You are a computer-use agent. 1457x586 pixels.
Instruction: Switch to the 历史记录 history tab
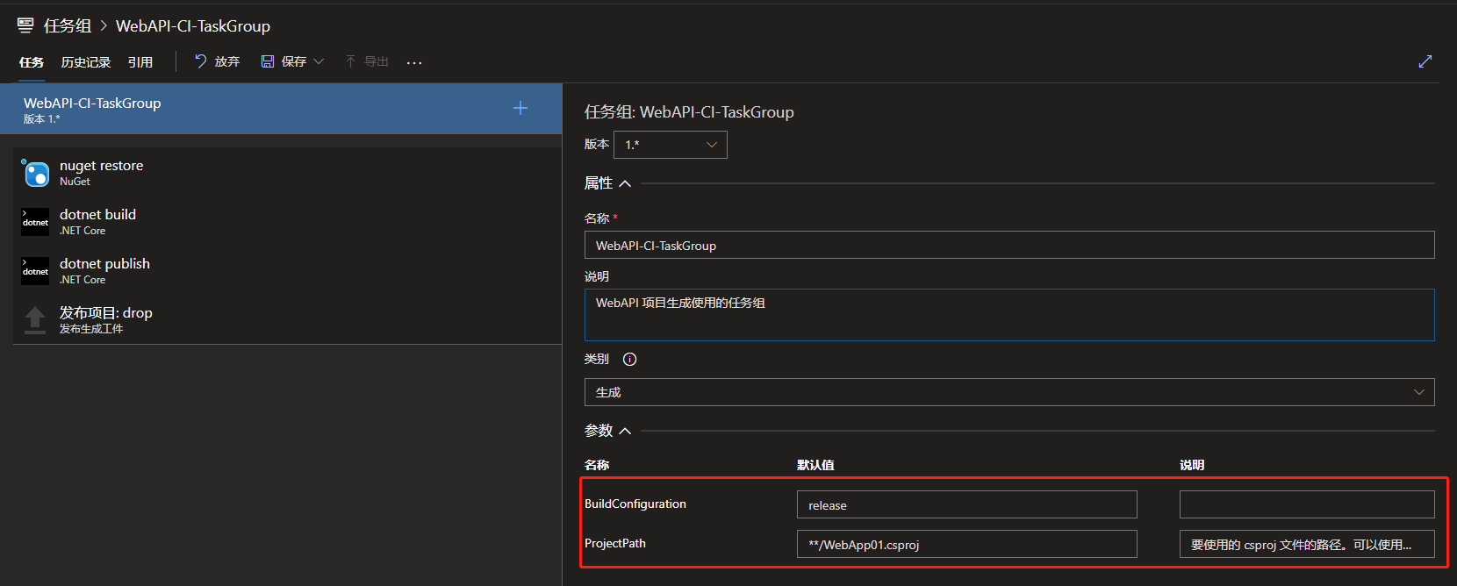pos(86,62)
